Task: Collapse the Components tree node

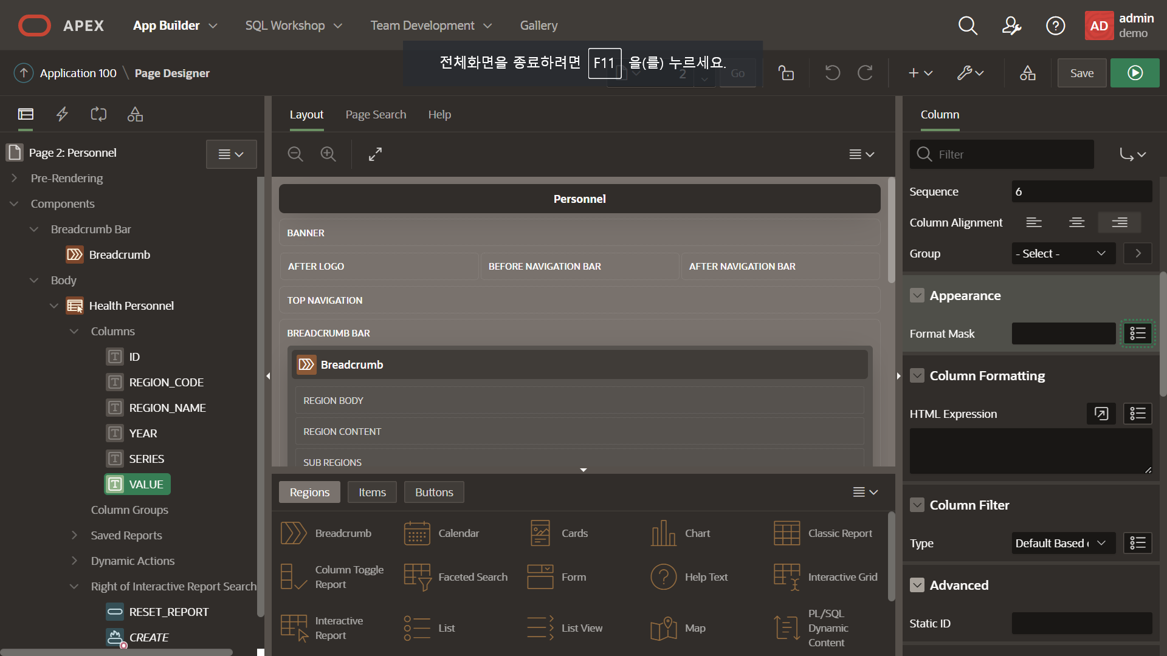Action: click(14, 203)
